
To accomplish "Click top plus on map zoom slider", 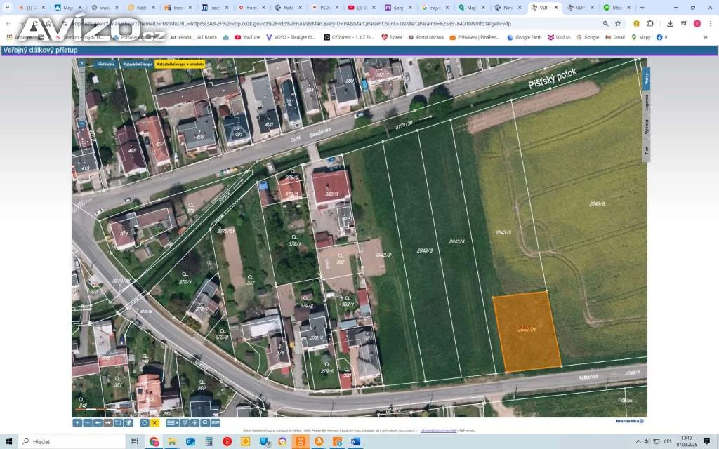I will [x=81, y=64].
